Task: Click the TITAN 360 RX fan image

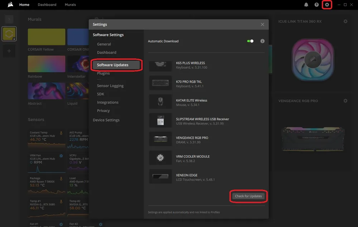Action: point(313,60)
